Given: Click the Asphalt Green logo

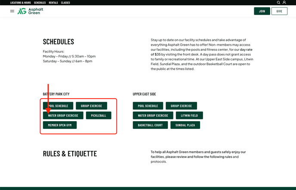Looking at the screenshot, I should click(30, 11).
